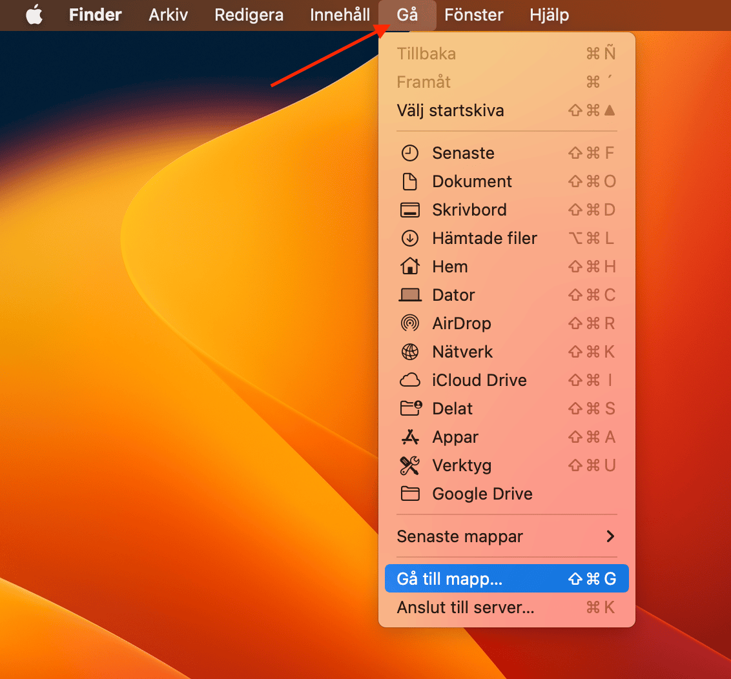Click the shared folder icon beside Delat

coord(410,409)
